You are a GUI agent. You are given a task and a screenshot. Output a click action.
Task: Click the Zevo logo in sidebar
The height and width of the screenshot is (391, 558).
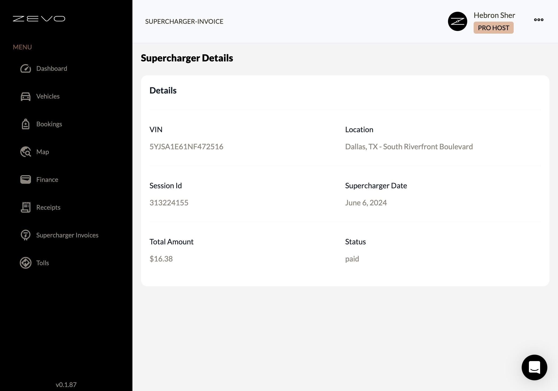point(39,19)
